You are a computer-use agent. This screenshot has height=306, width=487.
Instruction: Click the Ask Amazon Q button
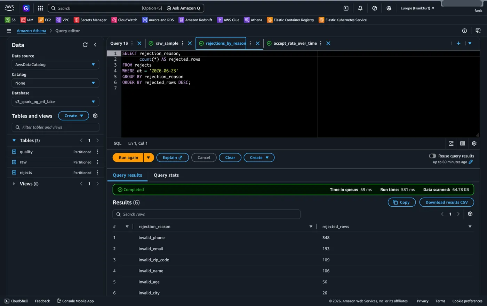(183, 8)
